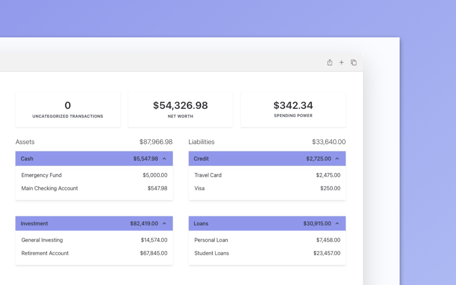Collapse the Credit section chevron
456x285 pixels.
pos(337,159)
